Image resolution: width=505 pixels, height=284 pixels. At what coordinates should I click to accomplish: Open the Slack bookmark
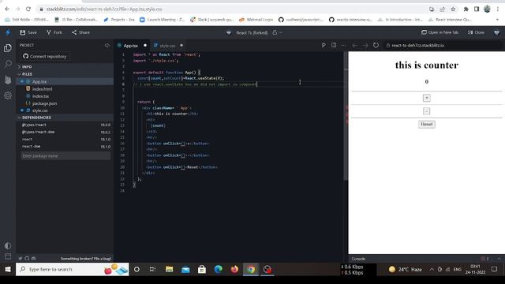pos(212,20)
